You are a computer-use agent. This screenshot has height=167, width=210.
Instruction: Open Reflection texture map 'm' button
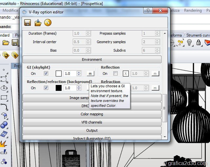tap(155, 74)
